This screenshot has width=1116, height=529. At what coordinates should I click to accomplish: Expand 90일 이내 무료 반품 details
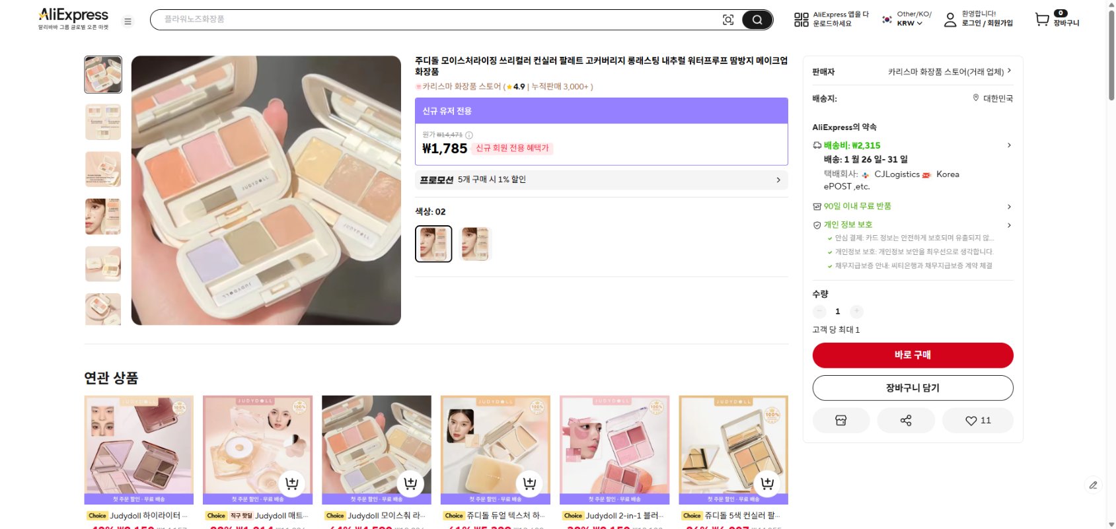pos(912,206)
